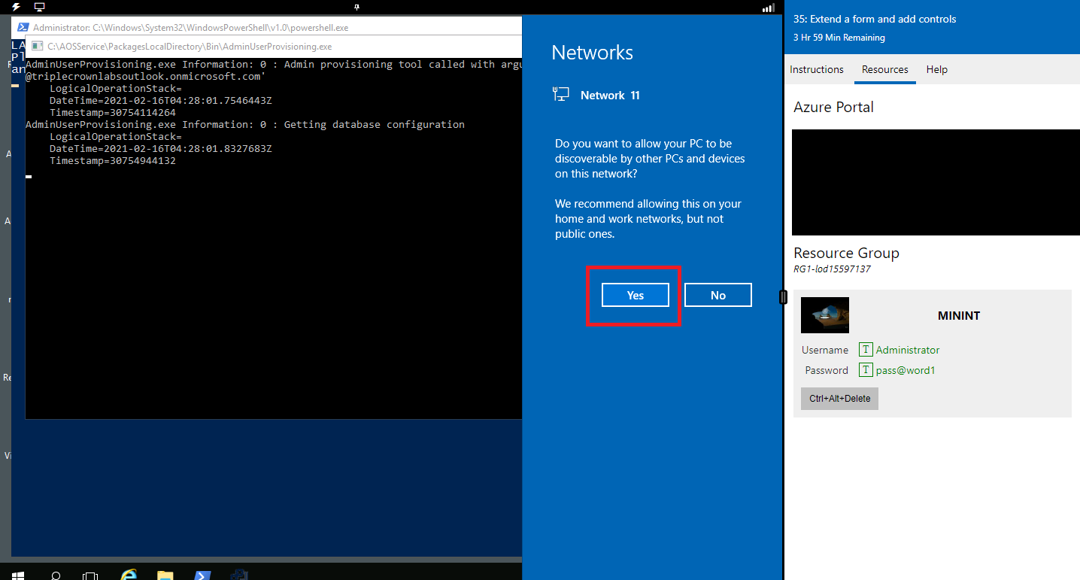Select the MININT virtual machine thumbnail
Viewport: 1080px width, 580px height.
pyautogui.click(x=825, y=315)
